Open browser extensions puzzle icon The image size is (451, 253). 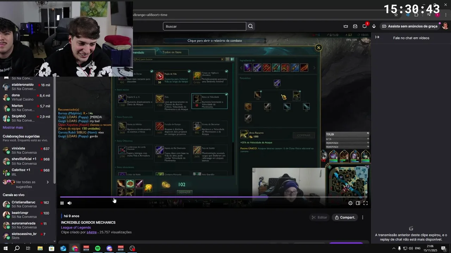tap(416, 15)
